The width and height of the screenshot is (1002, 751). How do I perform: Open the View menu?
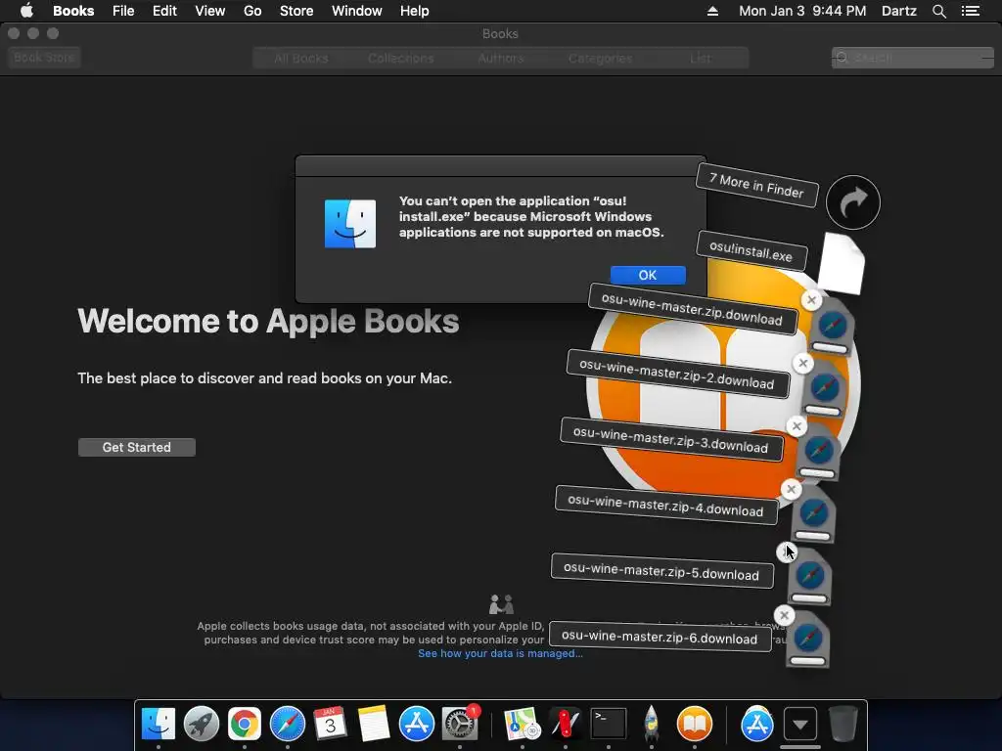[x=209, y=11]
